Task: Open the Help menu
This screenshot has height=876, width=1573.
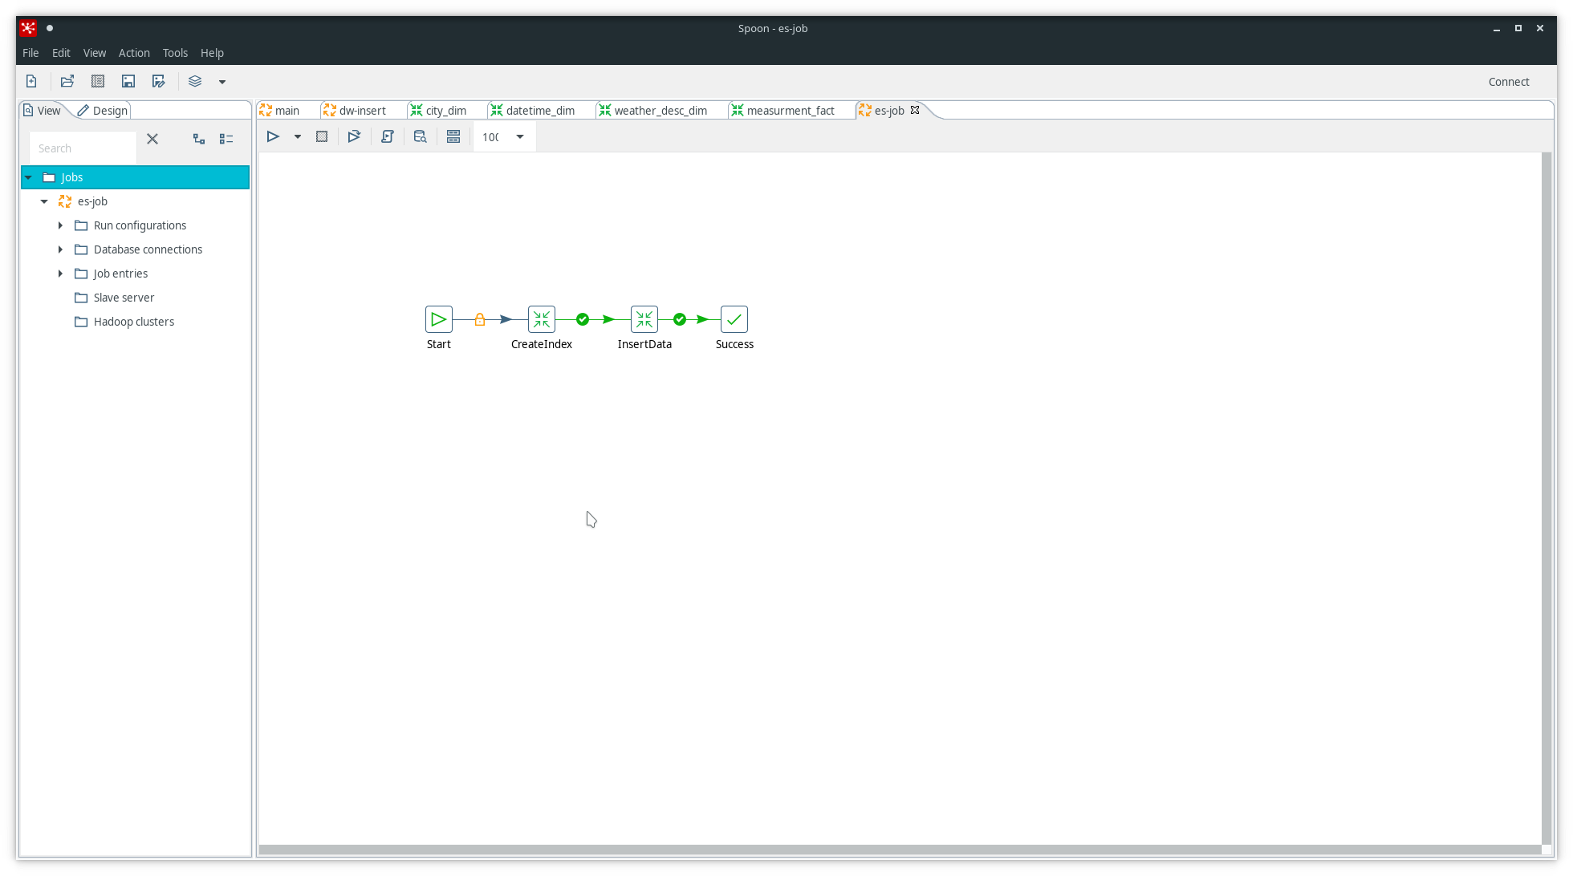Action: pyautogui.click(x=212, y=53)
